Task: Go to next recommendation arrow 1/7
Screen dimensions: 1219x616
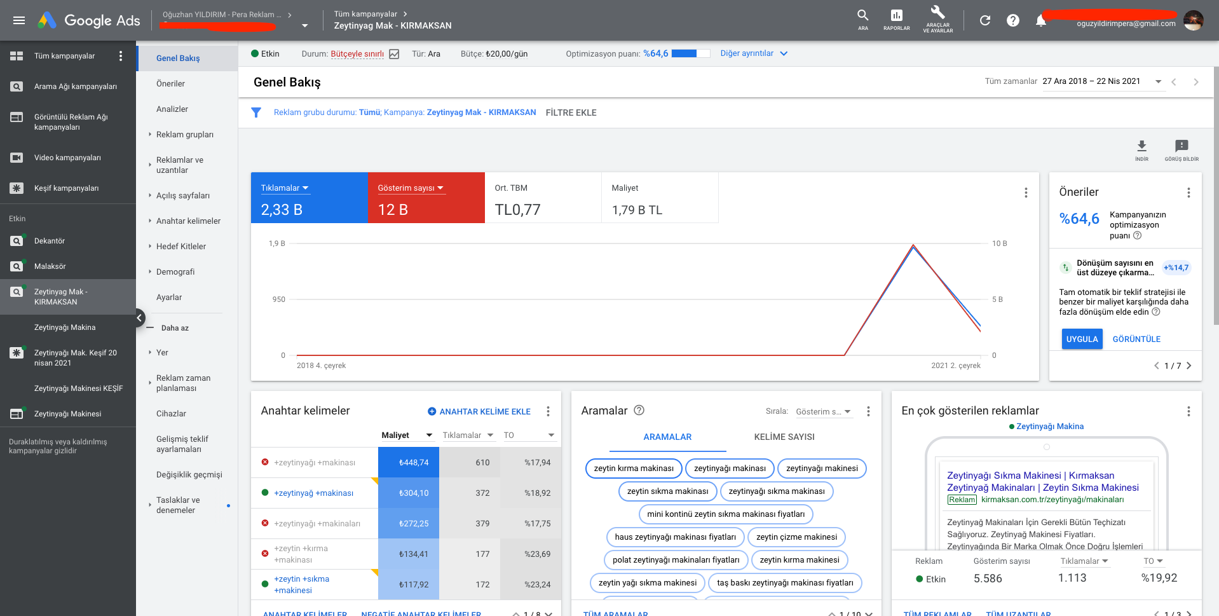Action: click(1188, 366)
